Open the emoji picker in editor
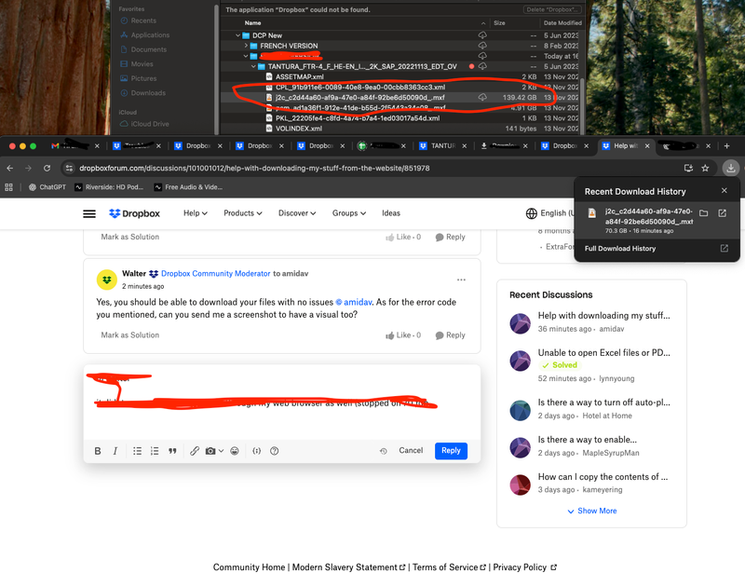 [x=235, y=451]
